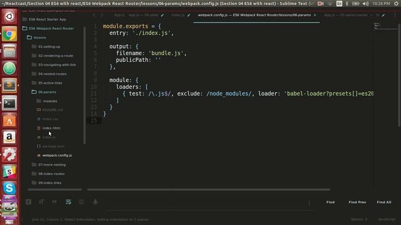Viewport: 401px width, 225px height.
Task: Open Skype from the dock
Action: (9, 189)
